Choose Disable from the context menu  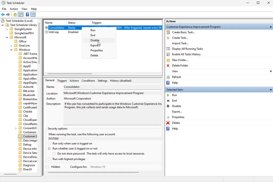(95, 40)
